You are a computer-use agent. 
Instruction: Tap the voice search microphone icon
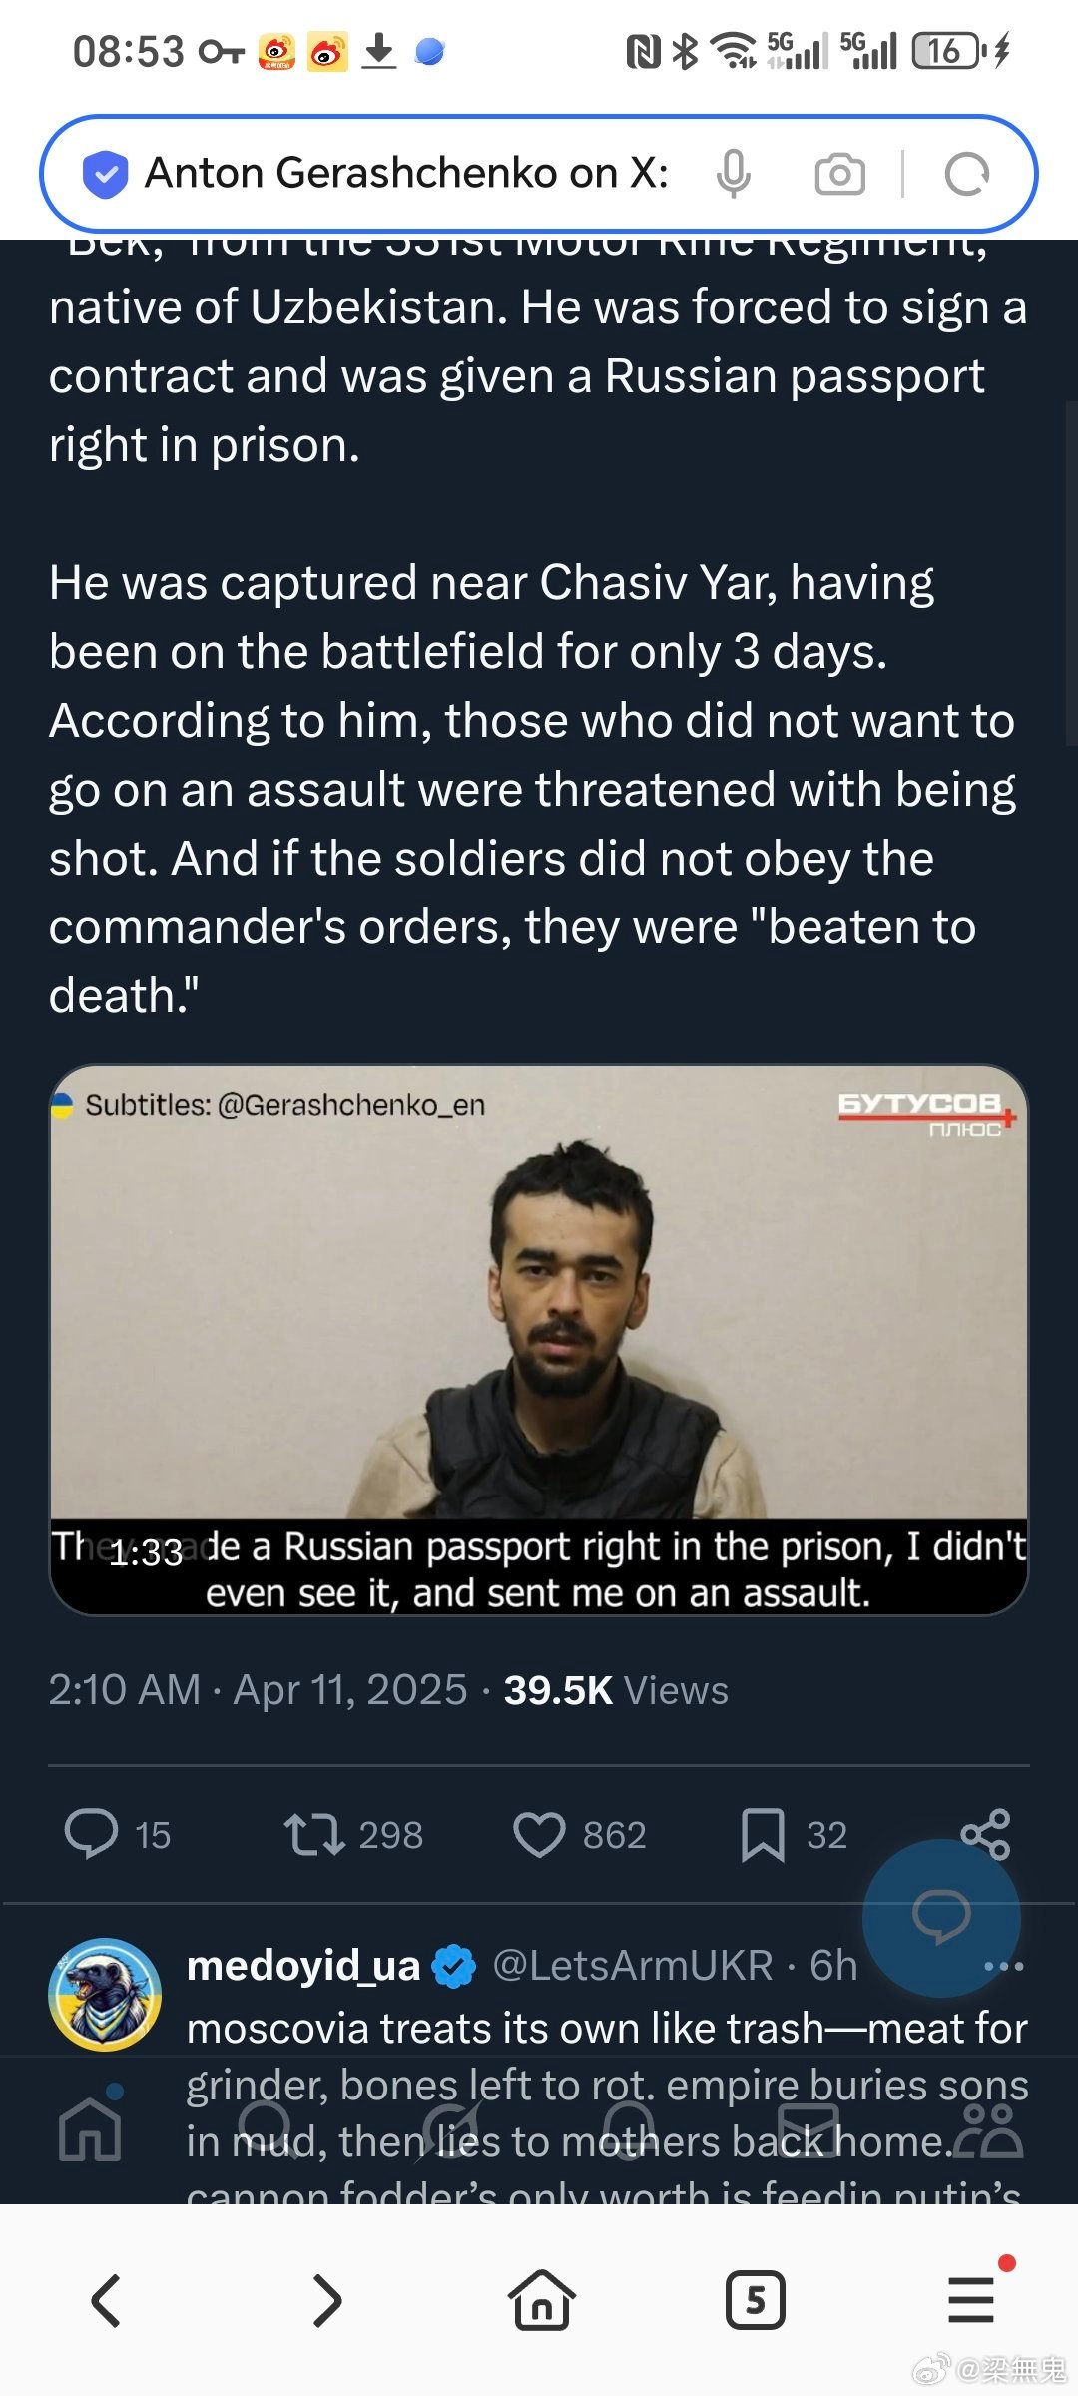tap(733, 174)
